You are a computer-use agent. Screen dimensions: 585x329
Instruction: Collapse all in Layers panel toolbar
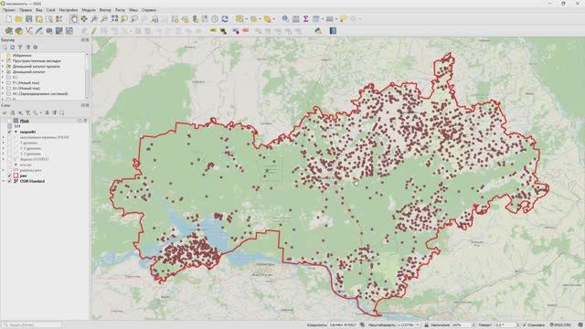55,112
